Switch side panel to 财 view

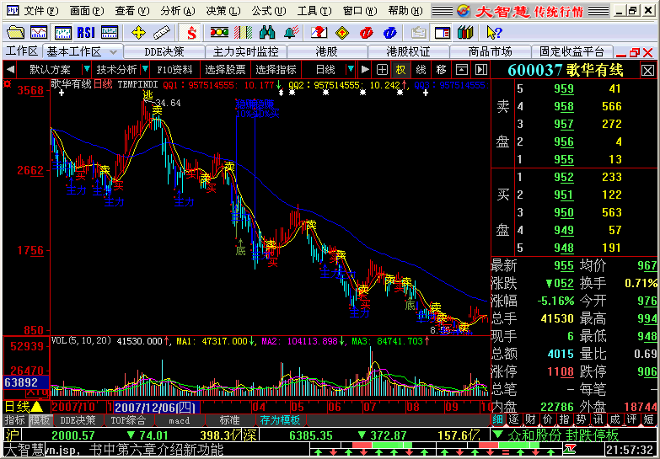click(530, 419)
